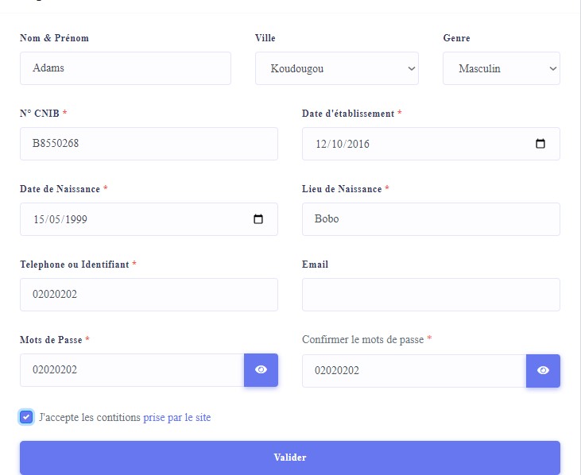Click the Lieu de Naissance field
The width and height of the screenshot is (581, 475).
[x=431, y=219]
